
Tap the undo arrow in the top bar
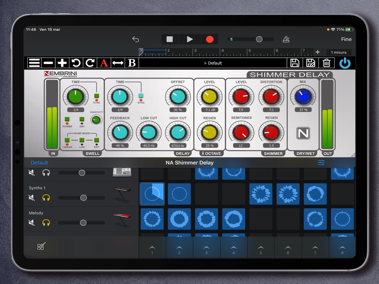point(135,39)
